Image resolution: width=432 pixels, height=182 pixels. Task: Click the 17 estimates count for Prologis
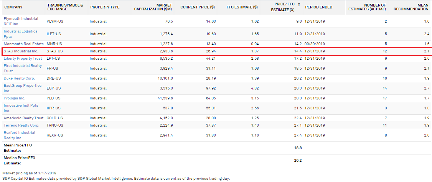pyautogui.click(x=385, y=98)
